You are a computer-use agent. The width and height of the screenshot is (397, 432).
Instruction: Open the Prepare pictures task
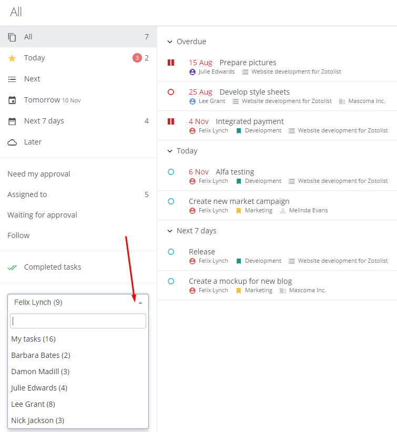click(x=248, y=63)
